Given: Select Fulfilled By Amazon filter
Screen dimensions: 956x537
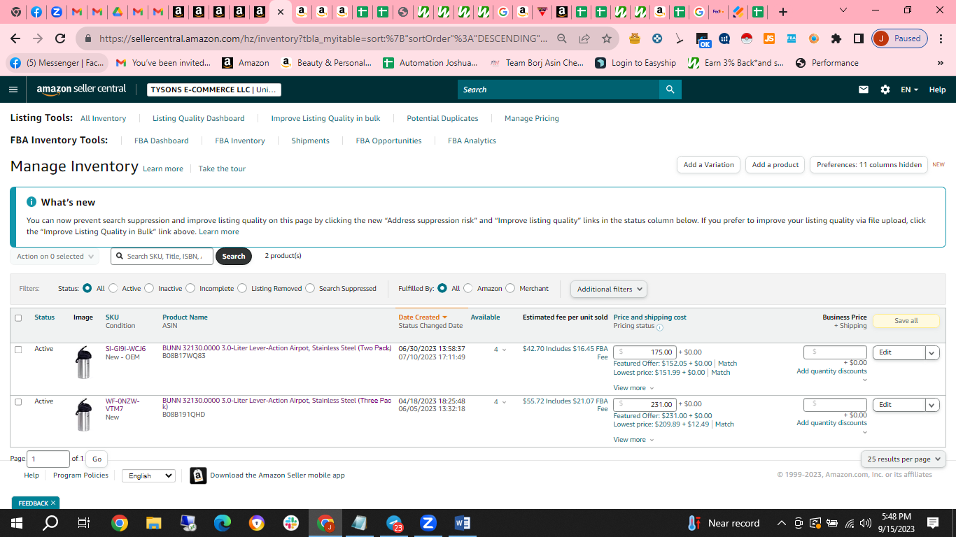Looking at the screenshot, I should 468,288.
